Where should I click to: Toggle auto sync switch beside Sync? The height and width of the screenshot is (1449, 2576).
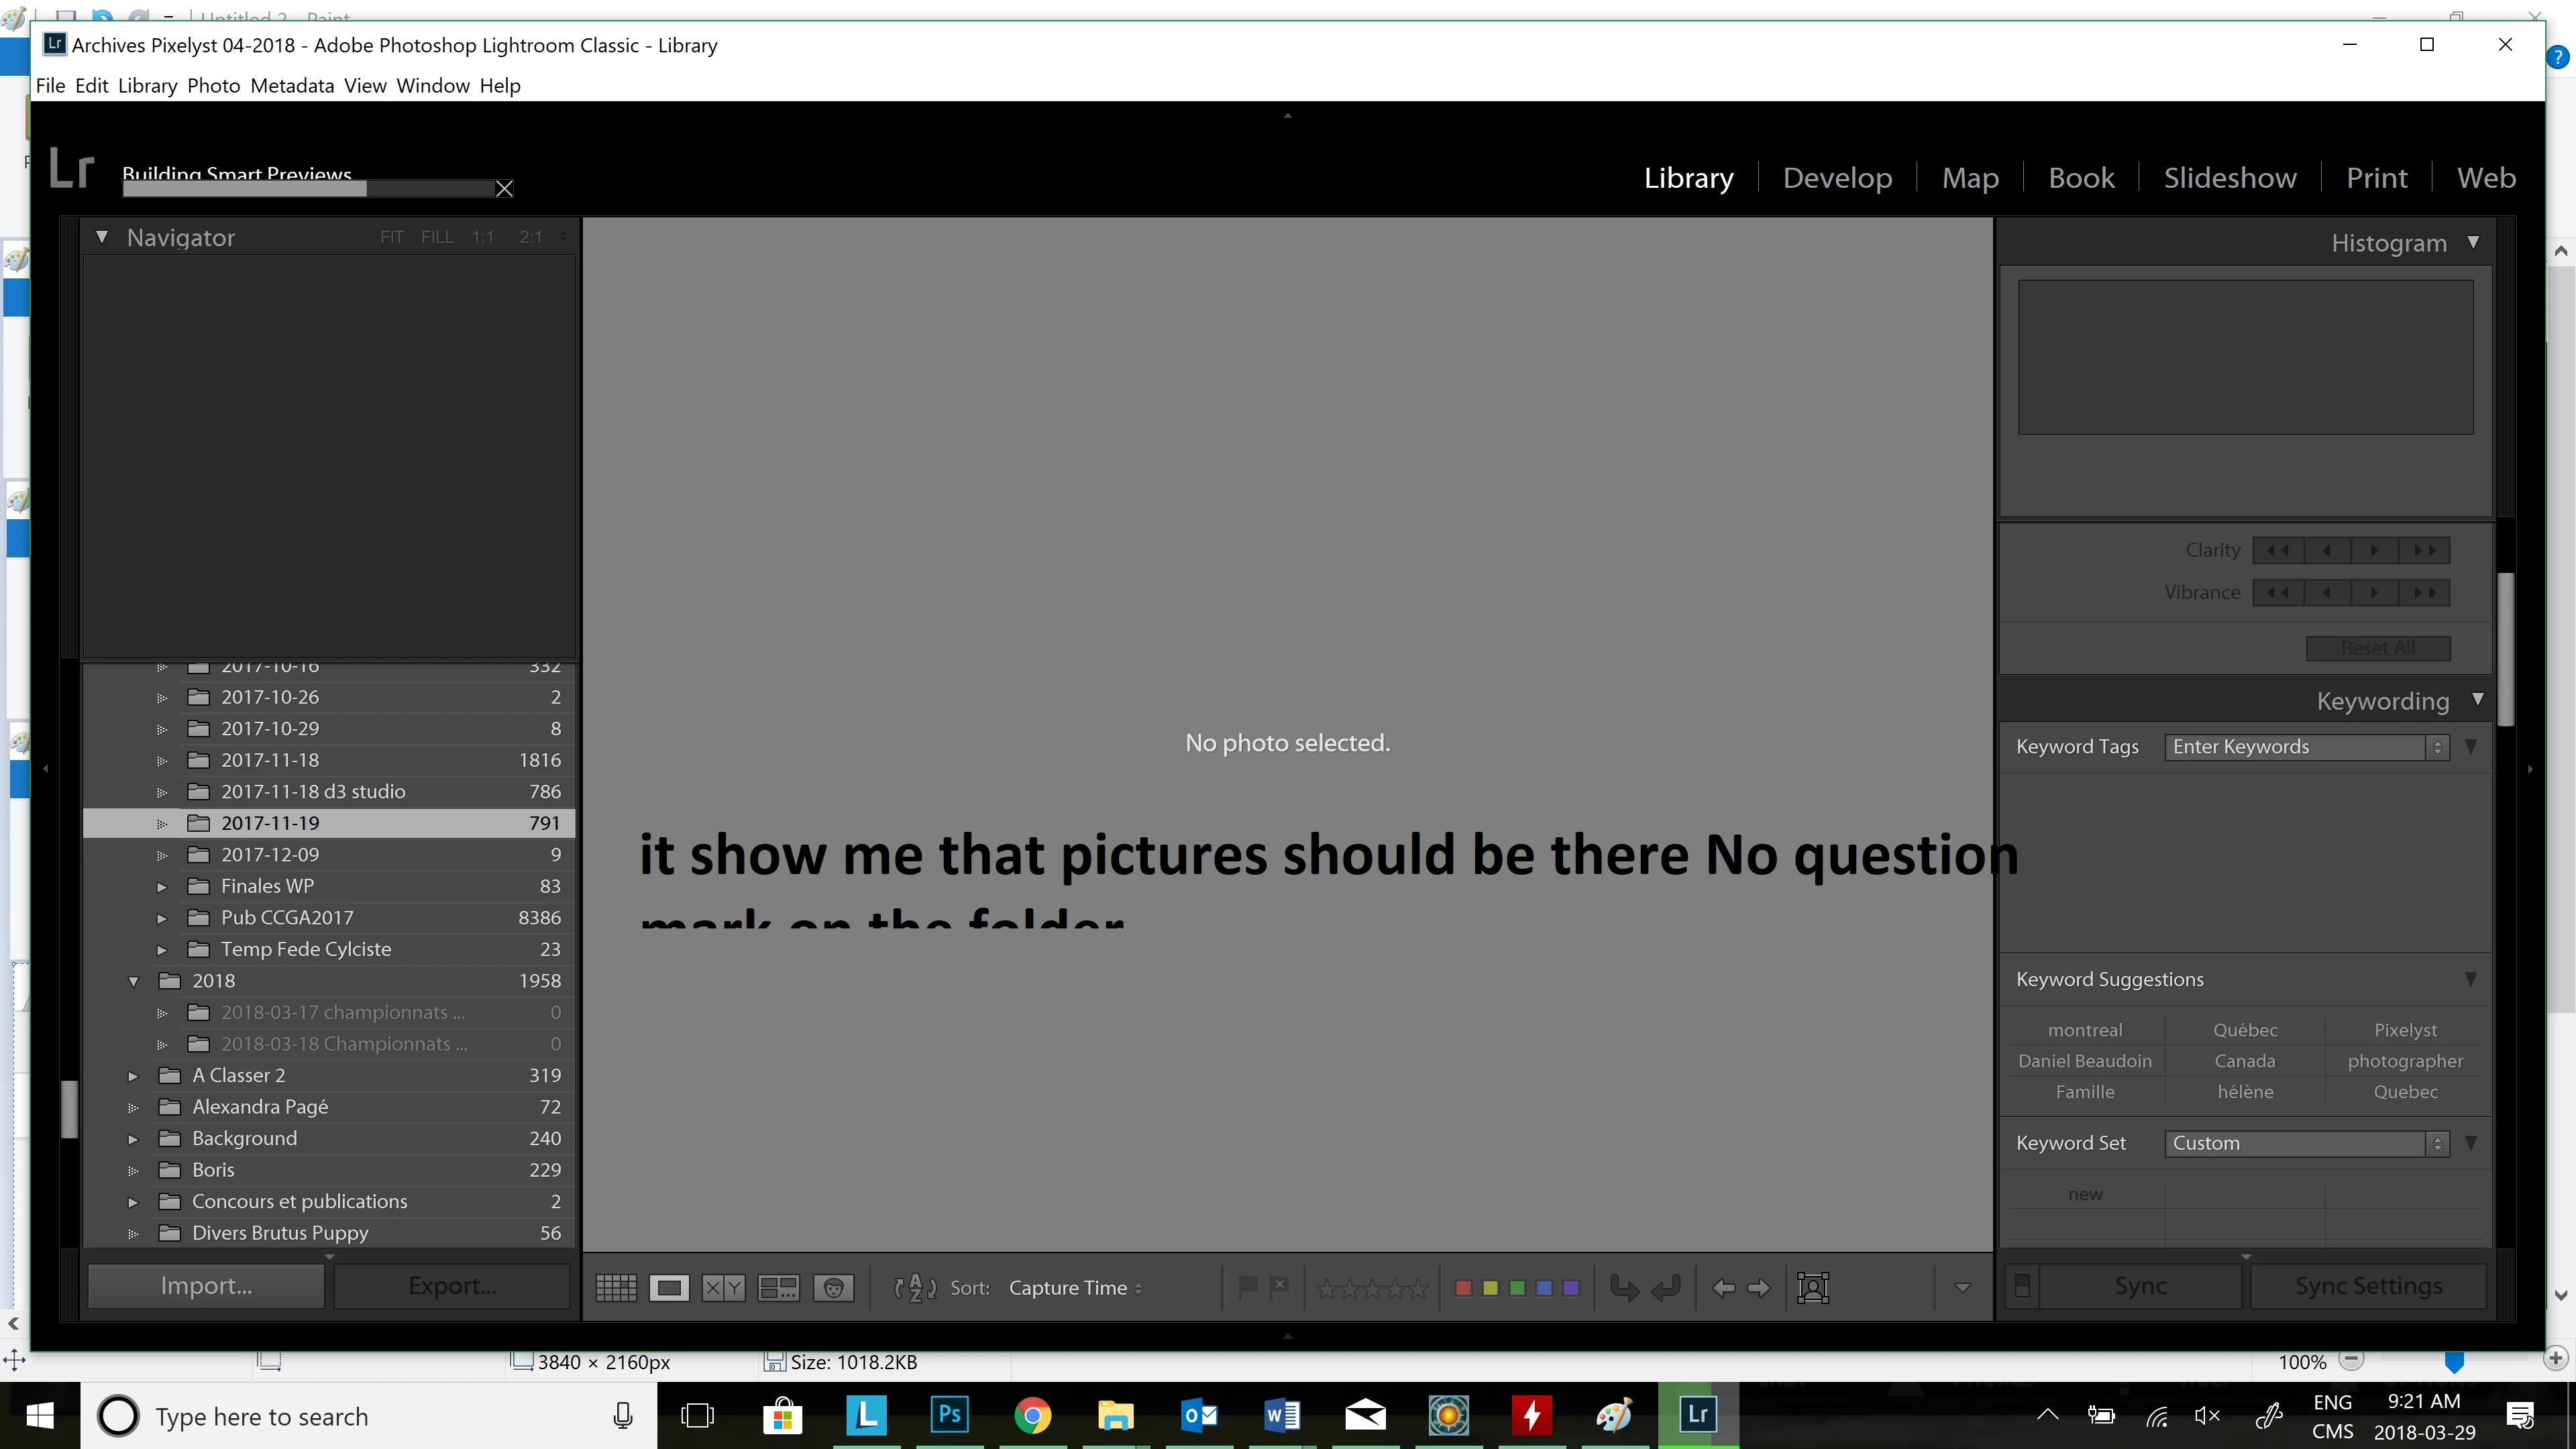(2021, 1287)
